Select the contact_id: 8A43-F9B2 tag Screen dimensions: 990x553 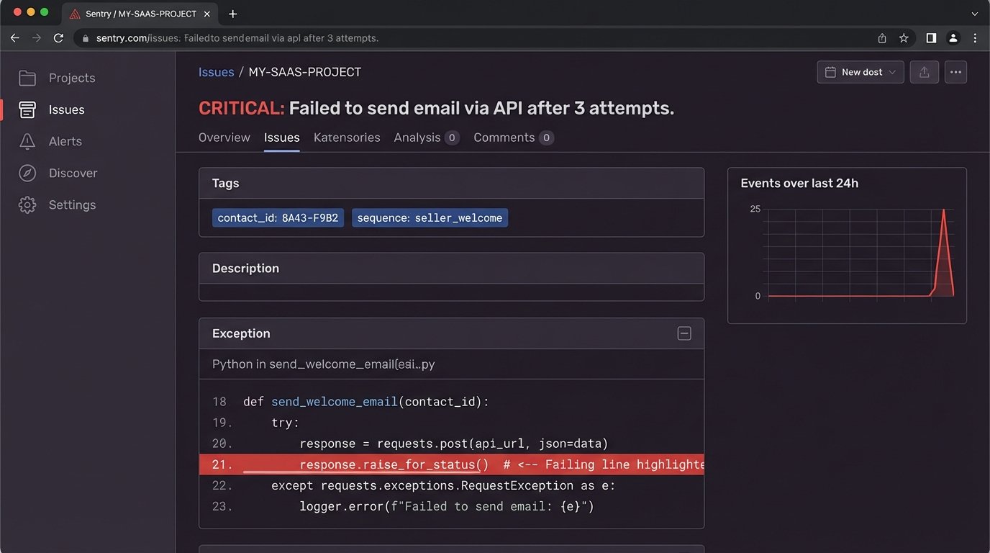pos(278,218)
